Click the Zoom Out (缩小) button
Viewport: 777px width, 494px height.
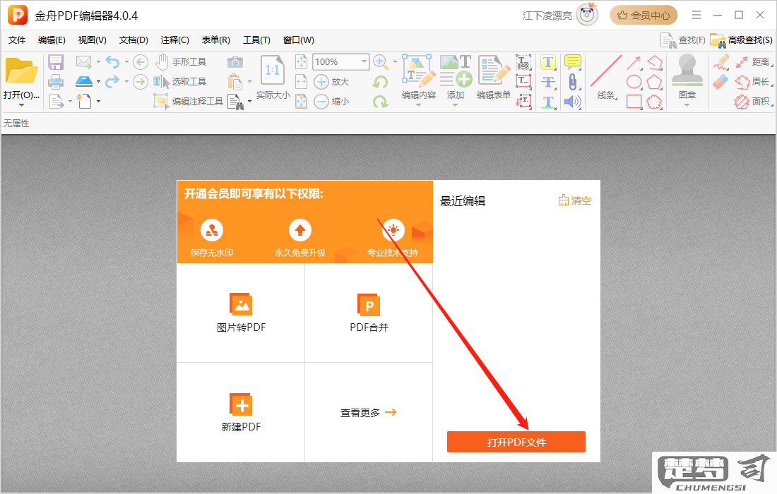click(332, 102)
